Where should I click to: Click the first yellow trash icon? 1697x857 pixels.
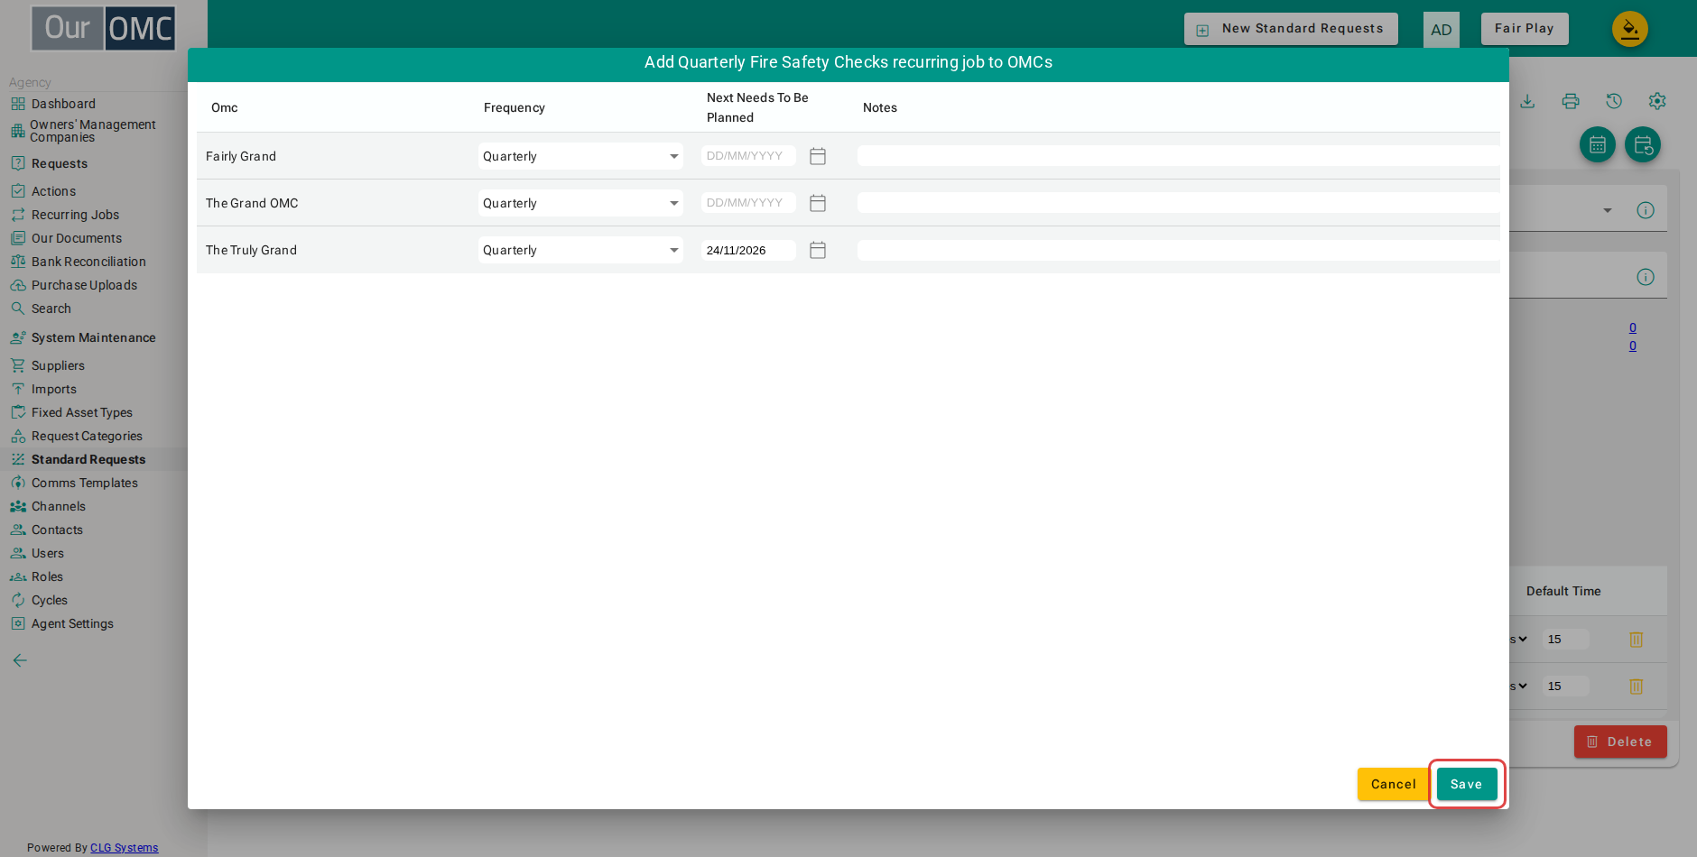click(1636, 640)
